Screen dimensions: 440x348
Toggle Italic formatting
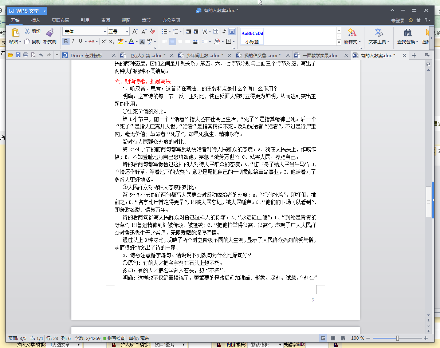pos(73,41)
